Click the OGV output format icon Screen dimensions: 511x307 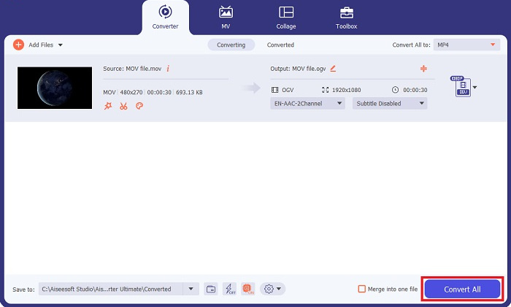pos(462,88)
